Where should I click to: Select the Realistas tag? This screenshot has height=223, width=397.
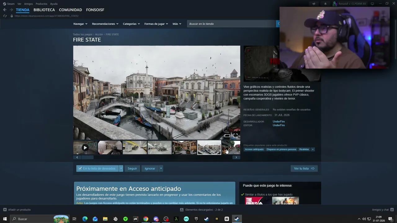(x=304, y=149)
